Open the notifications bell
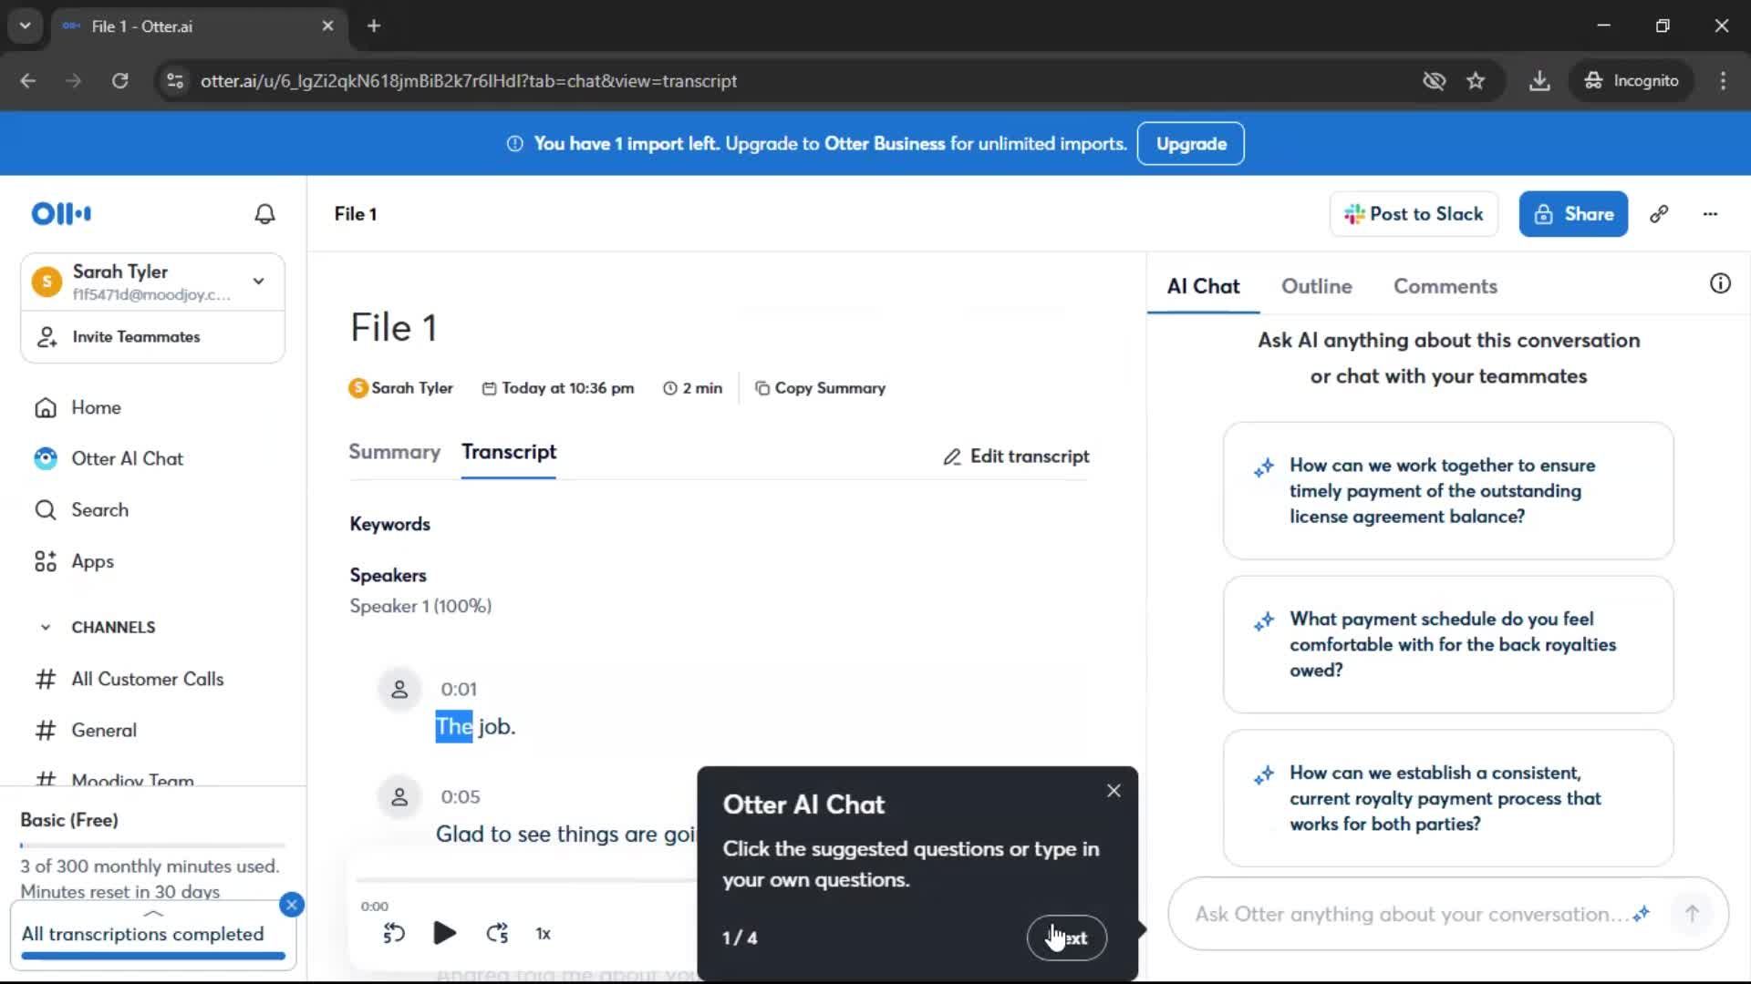1751x984 pixels. pos(264,214)
